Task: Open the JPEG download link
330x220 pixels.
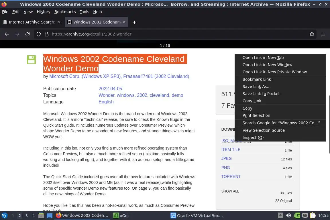Action: 227,158
